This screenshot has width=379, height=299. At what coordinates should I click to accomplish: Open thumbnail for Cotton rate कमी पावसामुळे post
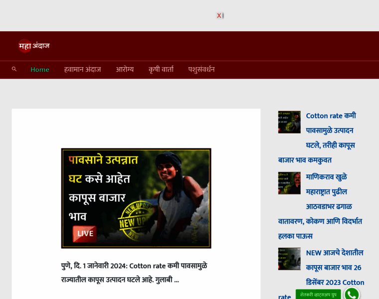coord(289,122)
